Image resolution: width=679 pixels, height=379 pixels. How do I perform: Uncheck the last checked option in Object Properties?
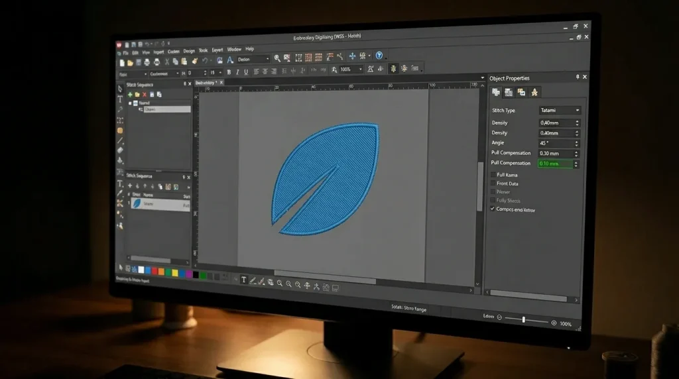pyautogui.click(x=493, y=209)
